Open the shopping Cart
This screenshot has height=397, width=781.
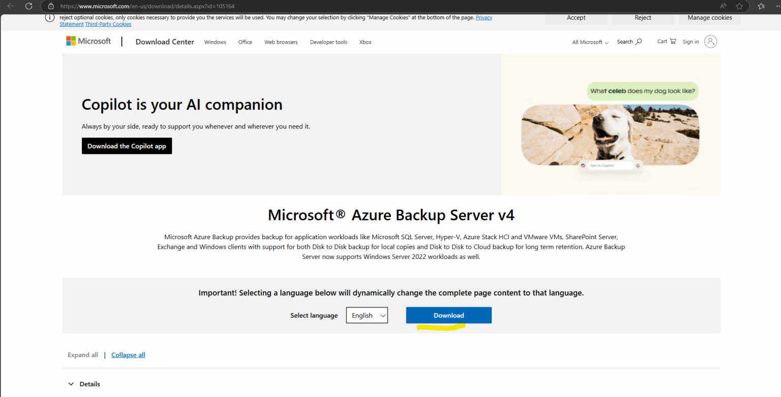[x=667, y=42]
